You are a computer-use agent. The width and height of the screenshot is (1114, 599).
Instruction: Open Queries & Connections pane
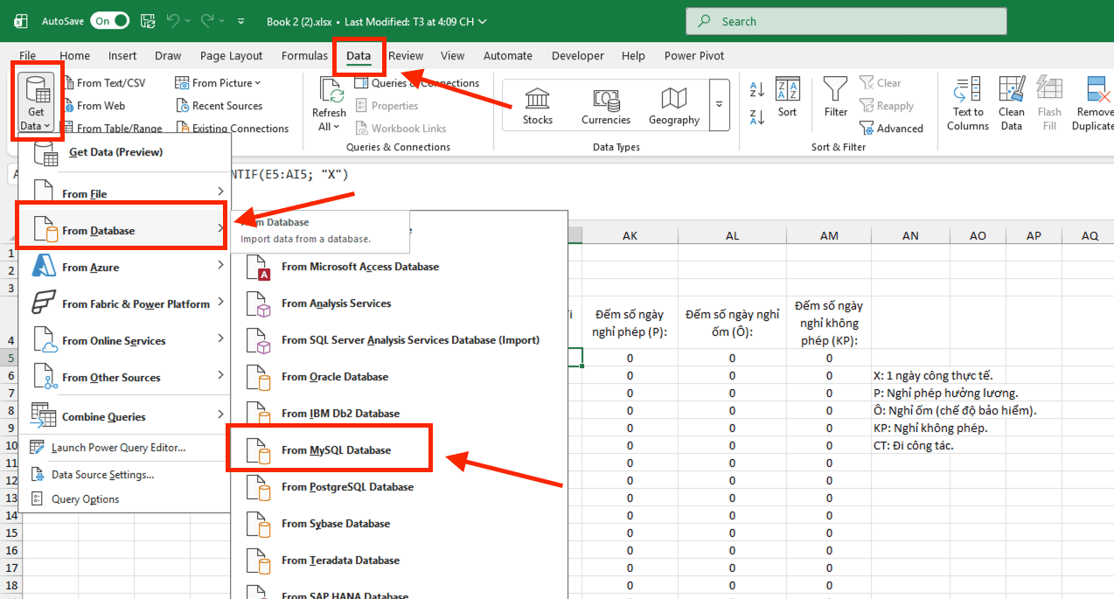click(x=417, y=83)
